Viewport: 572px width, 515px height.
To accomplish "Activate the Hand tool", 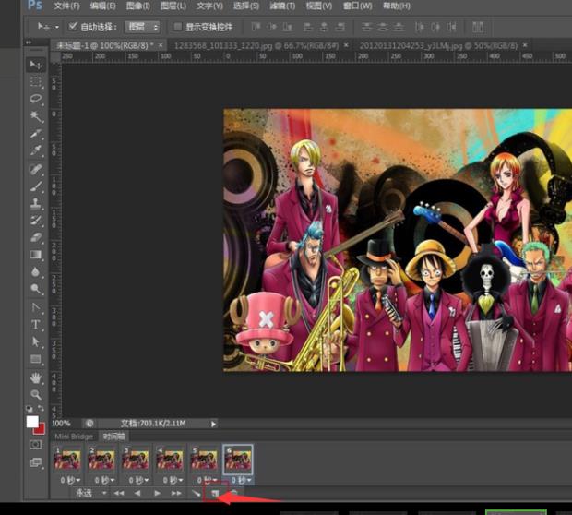I will (x=36, y=377).
